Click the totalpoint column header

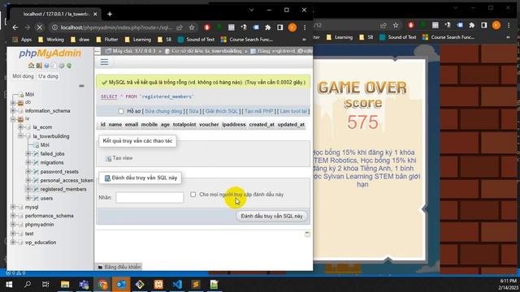pyautogui.click(x=184, y=124)
